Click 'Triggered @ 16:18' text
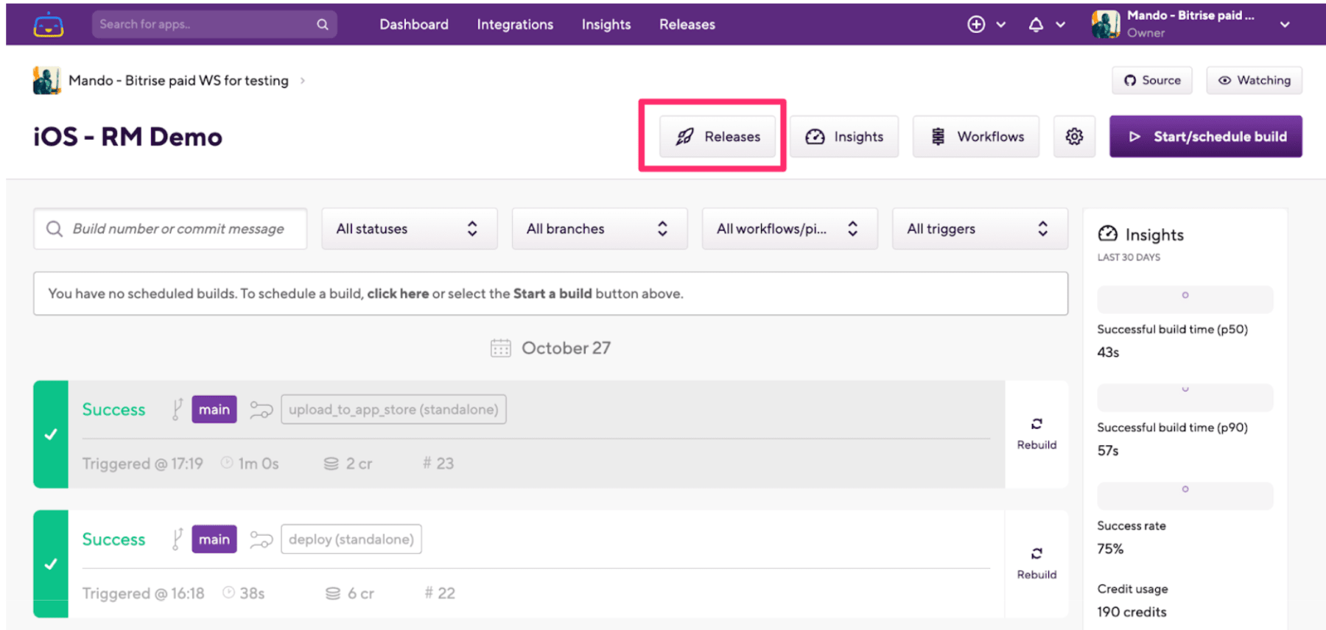The width and height of the screenshot is (1326, 630). [144, 593]
